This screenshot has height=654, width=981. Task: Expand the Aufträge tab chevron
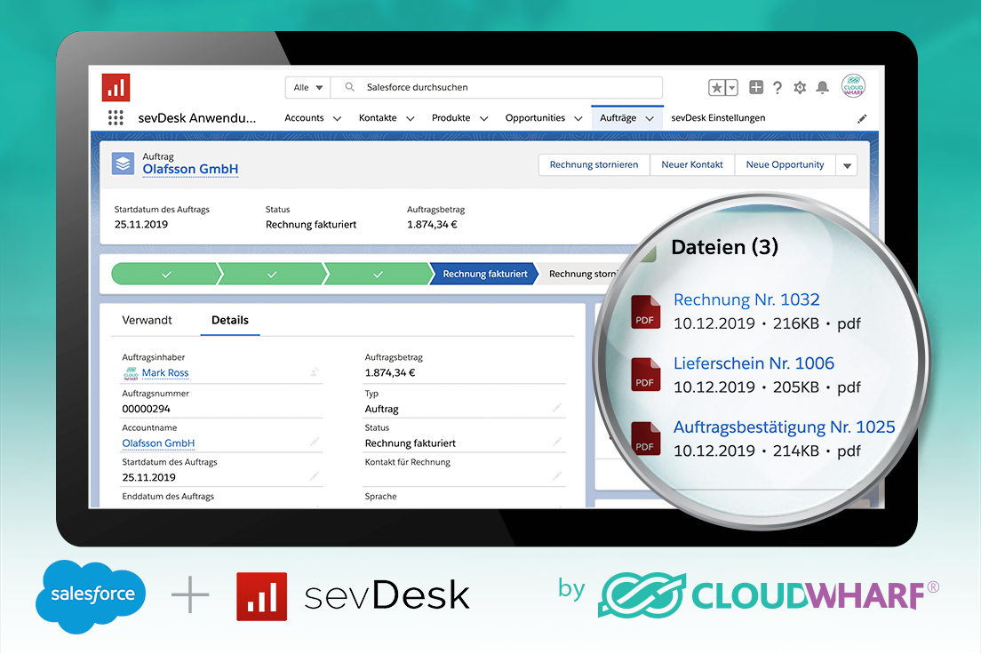648,116
